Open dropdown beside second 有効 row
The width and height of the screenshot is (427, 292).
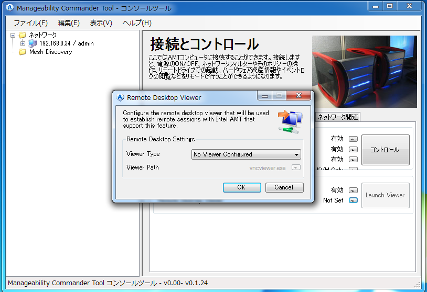pos(353,149)
